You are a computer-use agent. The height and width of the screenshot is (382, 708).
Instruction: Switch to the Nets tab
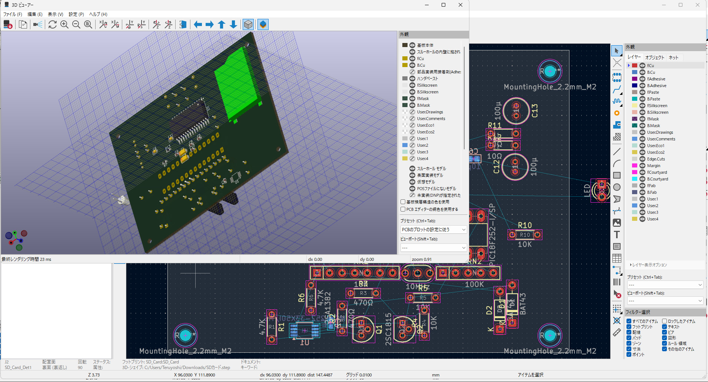pyautogui.click(x=674, y=57)
